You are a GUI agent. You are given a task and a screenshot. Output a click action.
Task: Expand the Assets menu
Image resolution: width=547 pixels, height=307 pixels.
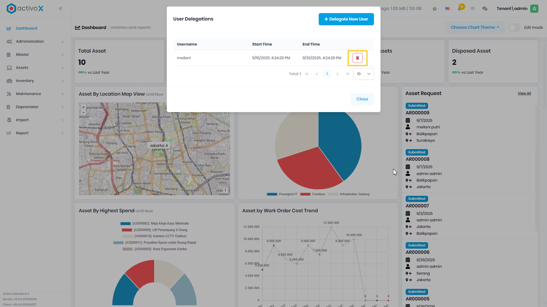(35, 68)
